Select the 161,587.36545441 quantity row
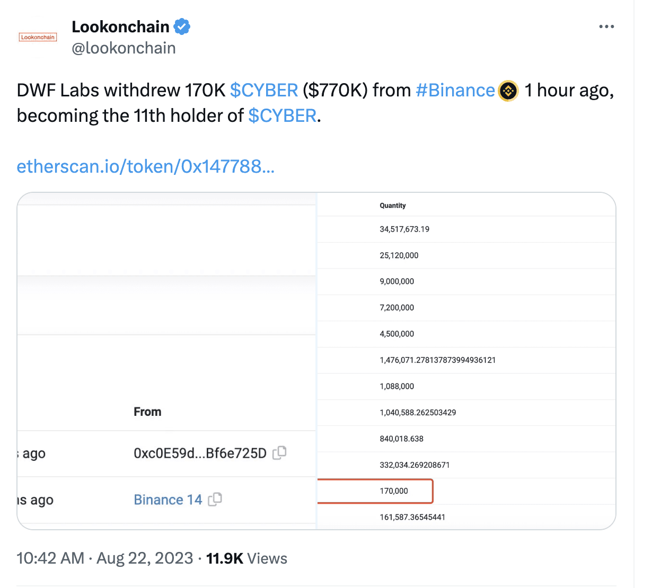The width and height of the screenshot is (652, 588). click(412, 517)
